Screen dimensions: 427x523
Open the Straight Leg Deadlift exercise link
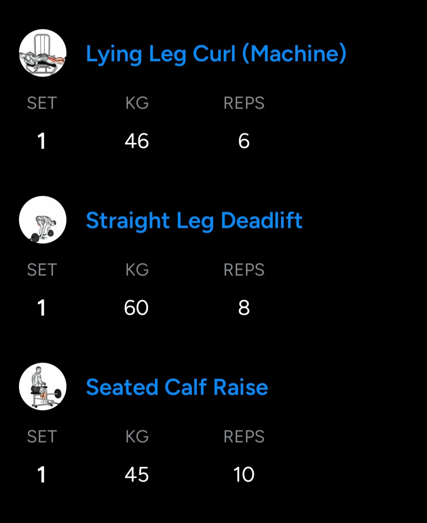point(194,221)
